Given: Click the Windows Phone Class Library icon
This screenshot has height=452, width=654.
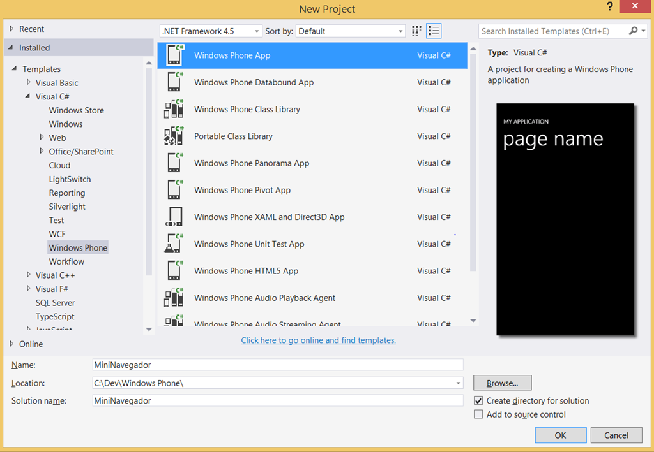Looking at the screenshot, I should (x=174, y=109).
